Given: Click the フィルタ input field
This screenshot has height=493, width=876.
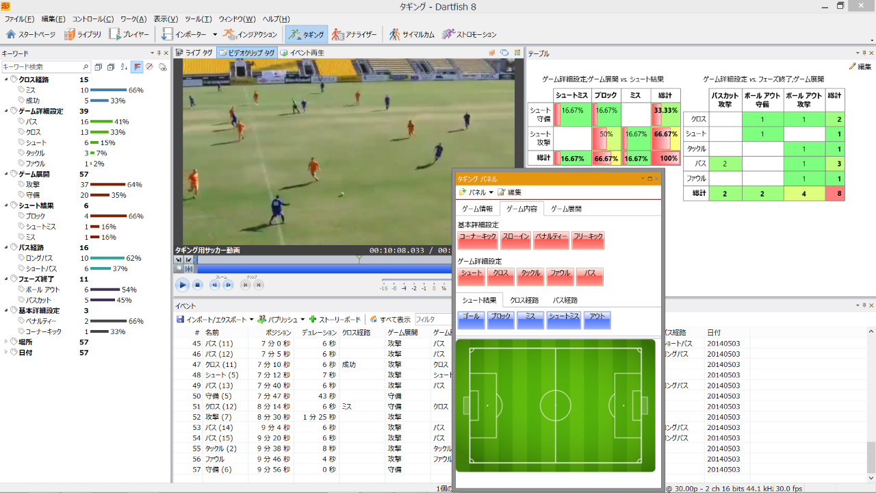Looking at the screenshot, I should (434, 319).
